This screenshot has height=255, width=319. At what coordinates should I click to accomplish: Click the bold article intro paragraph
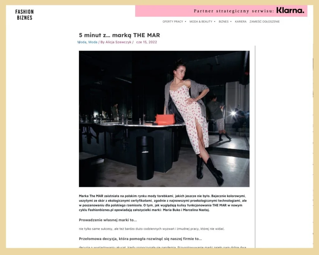point(163,203)
